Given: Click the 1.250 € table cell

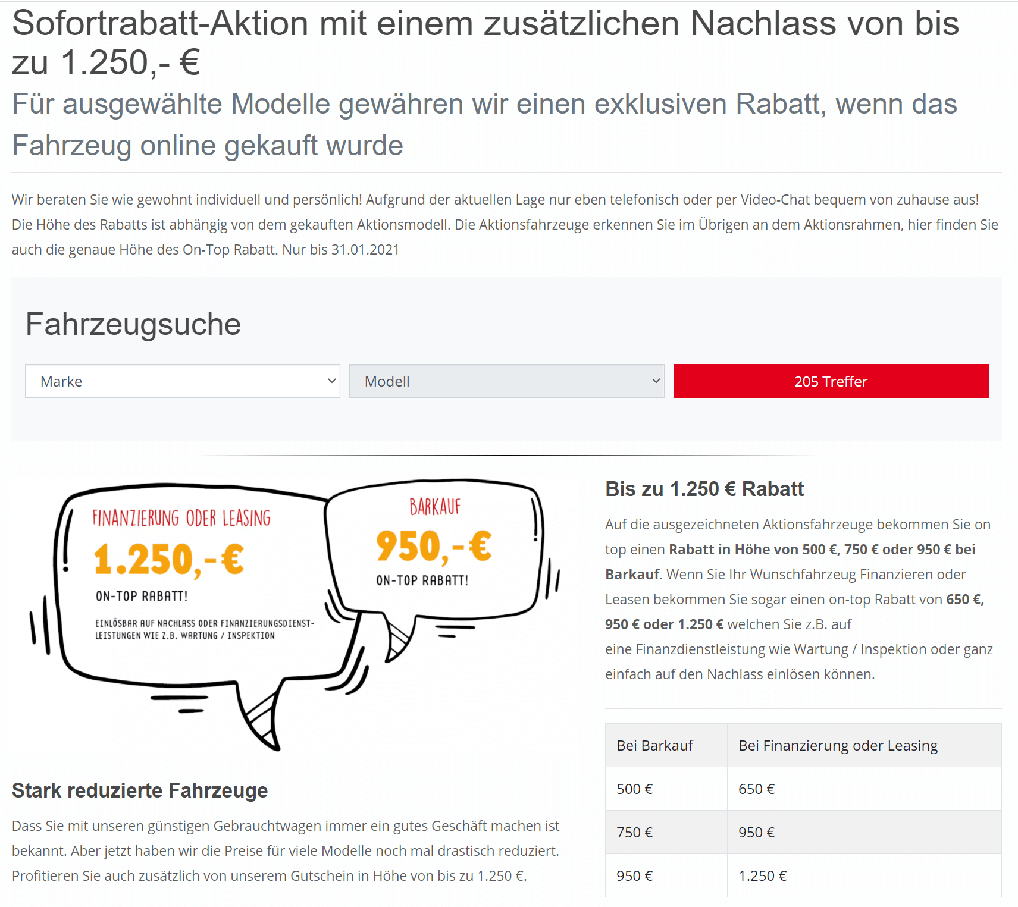Looking at the screenshot, I should pos(864,875).
